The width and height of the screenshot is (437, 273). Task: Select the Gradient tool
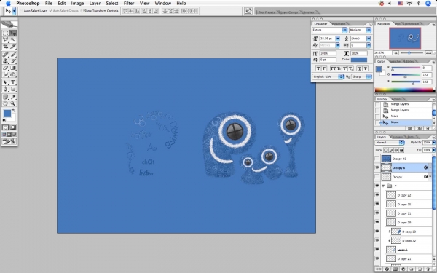click(13, 68)
